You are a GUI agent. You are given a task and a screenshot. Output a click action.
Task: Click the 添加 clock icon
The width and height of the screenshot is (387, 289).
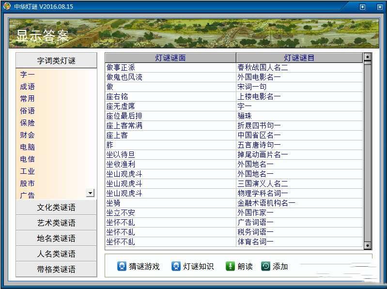266,266
